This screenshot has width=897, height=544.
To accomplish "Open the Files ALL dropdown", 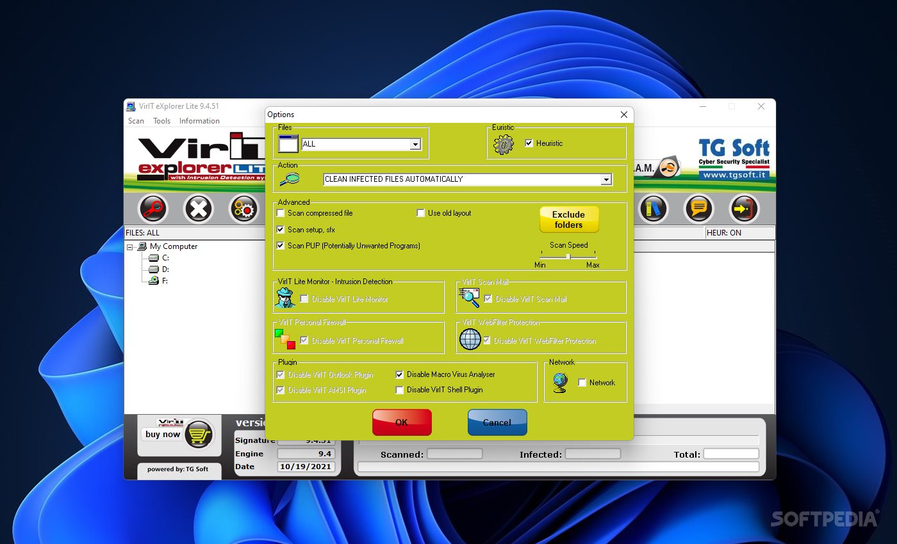I will [415, 144].
